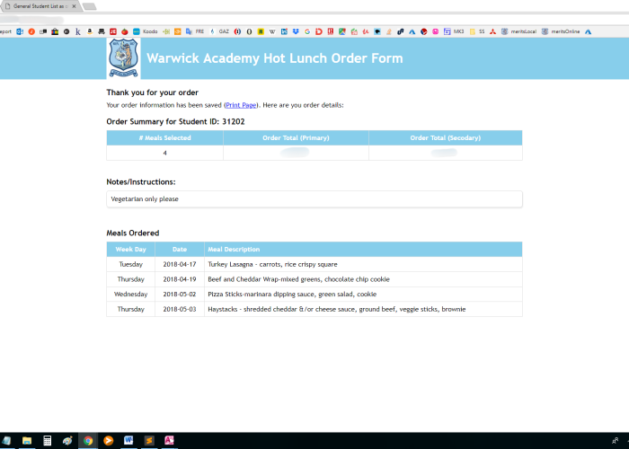Image resolution: width=629 pixels, height=449 pixels.
Task: Select the date cell 2018-04-17
Action: click(180, 264)
